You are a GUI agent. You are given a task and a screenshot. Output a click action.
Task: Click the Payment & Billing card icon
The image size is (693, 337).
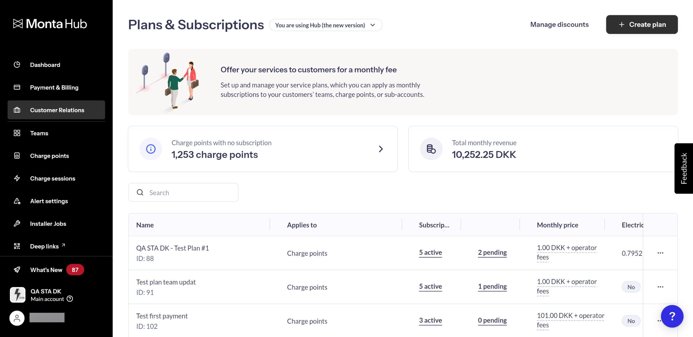(17, 87)
